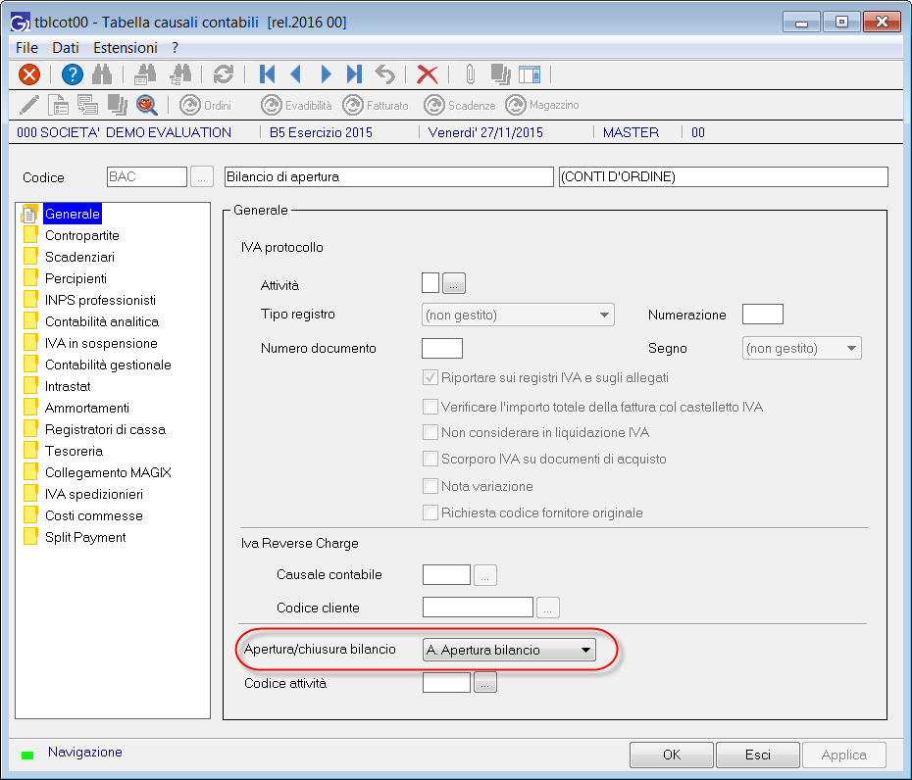Click the Esci button
Viewport: 912px width, 780px height.
pos(758,755)
